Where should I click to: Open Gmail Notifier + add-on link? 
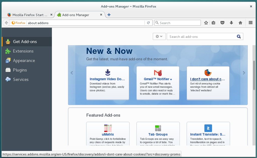click(x=158, y=79)
